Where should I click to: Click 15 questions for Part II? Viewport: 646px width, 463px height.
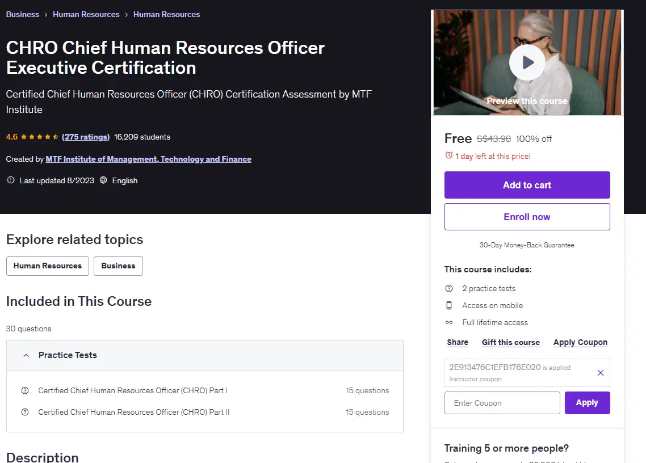(367, 412)
